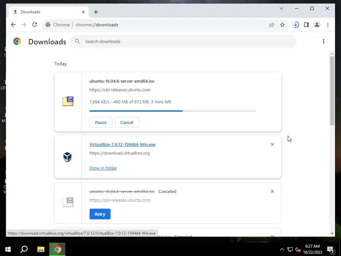This screenshot has width=341, height=256.
Task: Click the canceled ubuntu-16.04.6-server-amd64.iso strikethrough name
Action: [122, 192]
